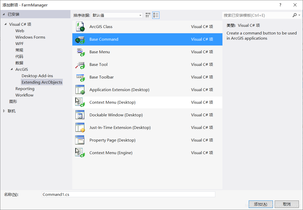Screen dimensions: 303x210
Task: Select the Application Extension (Desktop) name
Action: (x=119, y=90)
